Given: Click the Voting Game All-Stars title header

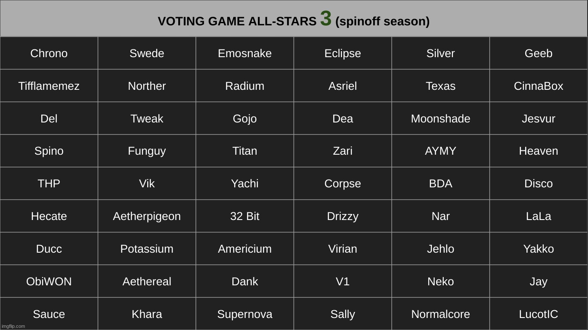Looking at the screenshot, I should 294,18.
